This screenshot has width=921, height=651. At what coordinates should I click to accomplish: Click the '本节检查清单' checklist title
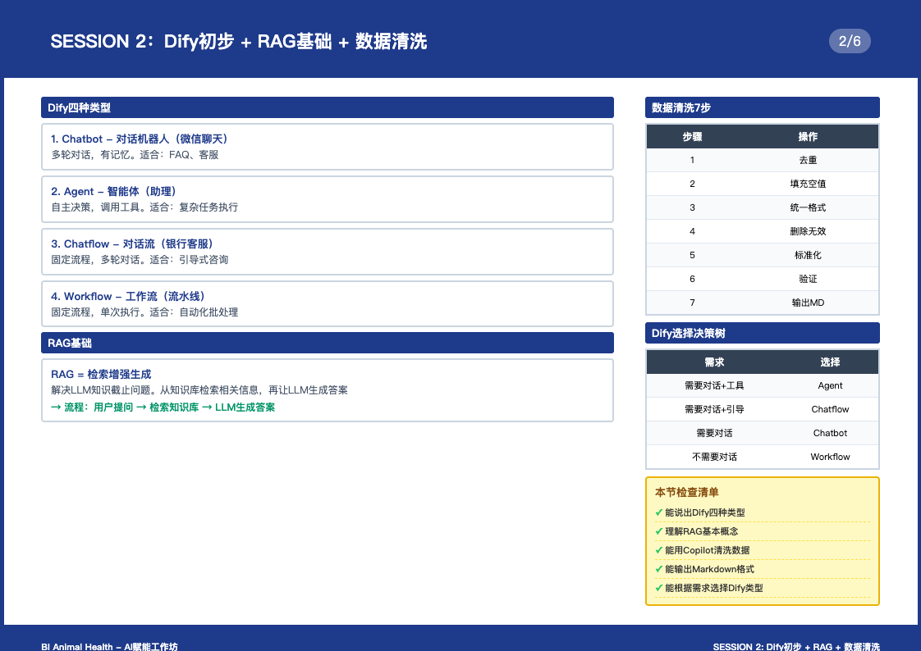[x=686, y=493]
